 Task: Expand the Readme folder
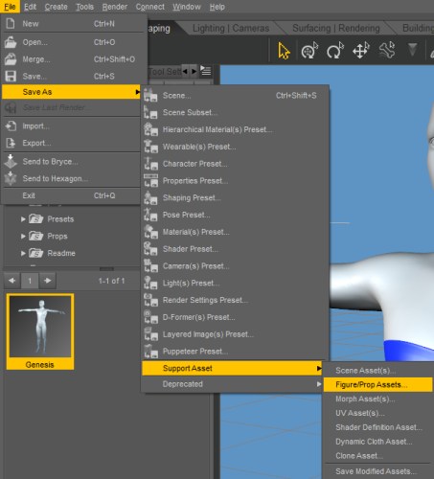[x=23, y=253]
